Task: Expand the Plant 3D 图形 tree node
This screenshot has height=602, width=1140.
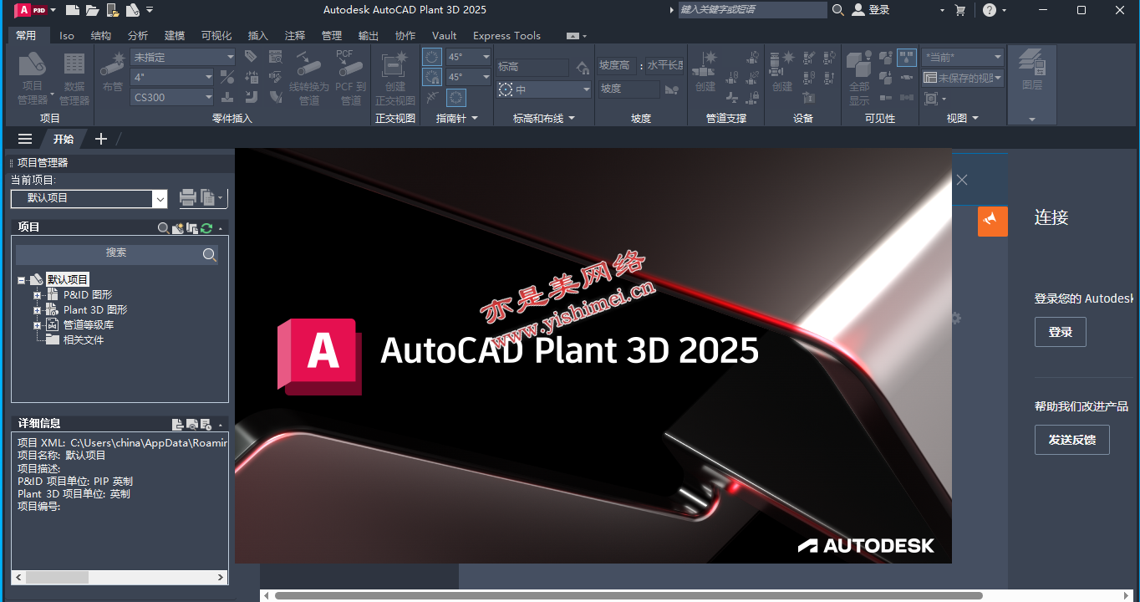Action: pyautogui.click(x=37, y=310)
